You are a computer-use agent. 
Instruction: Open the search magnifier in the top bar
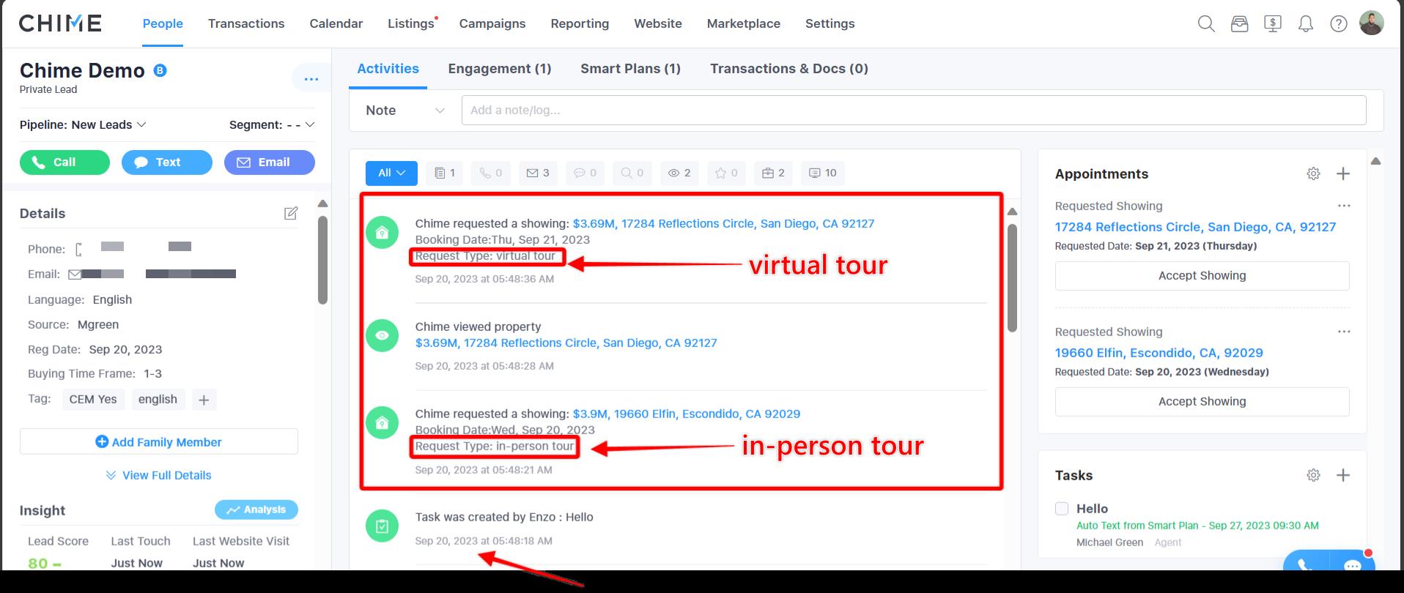pyautogui.click(x=1206, y=24)
